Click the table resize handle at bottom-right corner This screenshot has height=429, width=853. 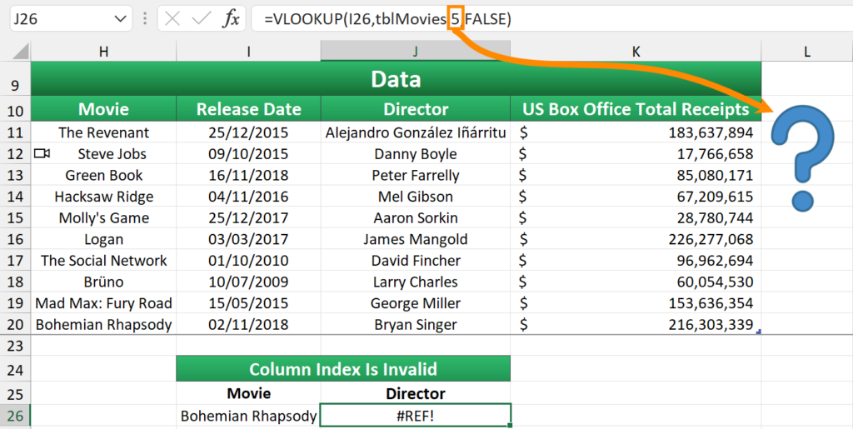[x=757, y=332]
